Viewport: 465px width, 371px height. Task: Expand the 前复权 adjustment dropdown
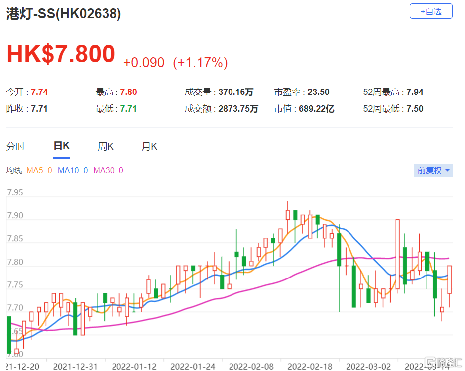click(433, 171)
